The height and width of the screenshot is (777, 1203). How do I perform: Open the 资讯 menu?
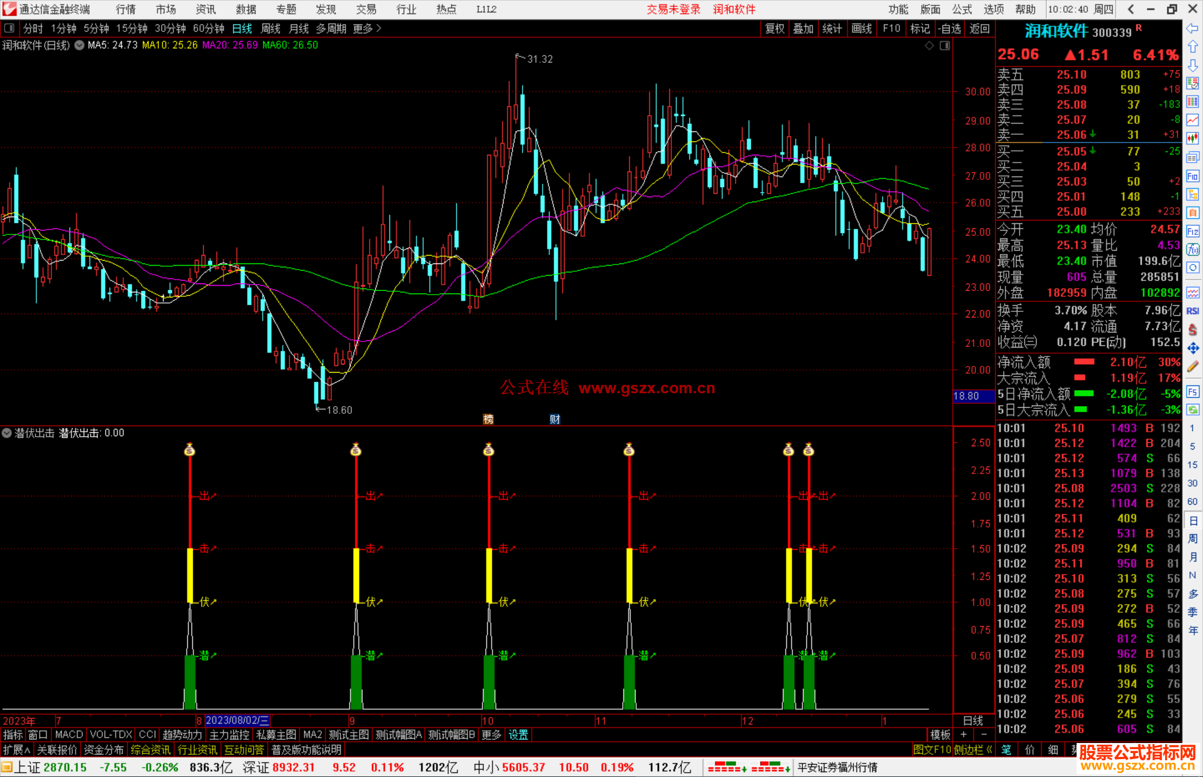[206, 9]
